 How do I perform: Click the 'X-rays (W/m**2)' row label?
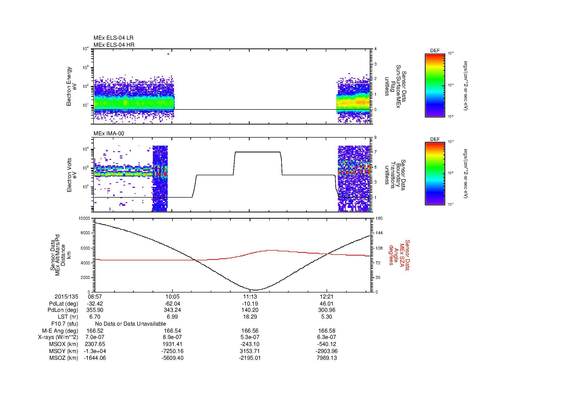[58, 337]
